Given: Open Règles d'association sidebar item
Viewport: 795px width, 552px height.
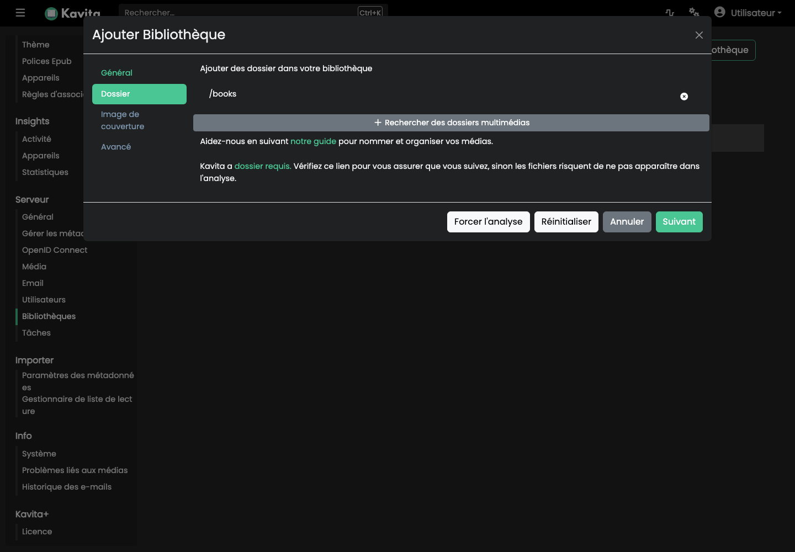Looking at the screenshot, I should tap(52, 94).
